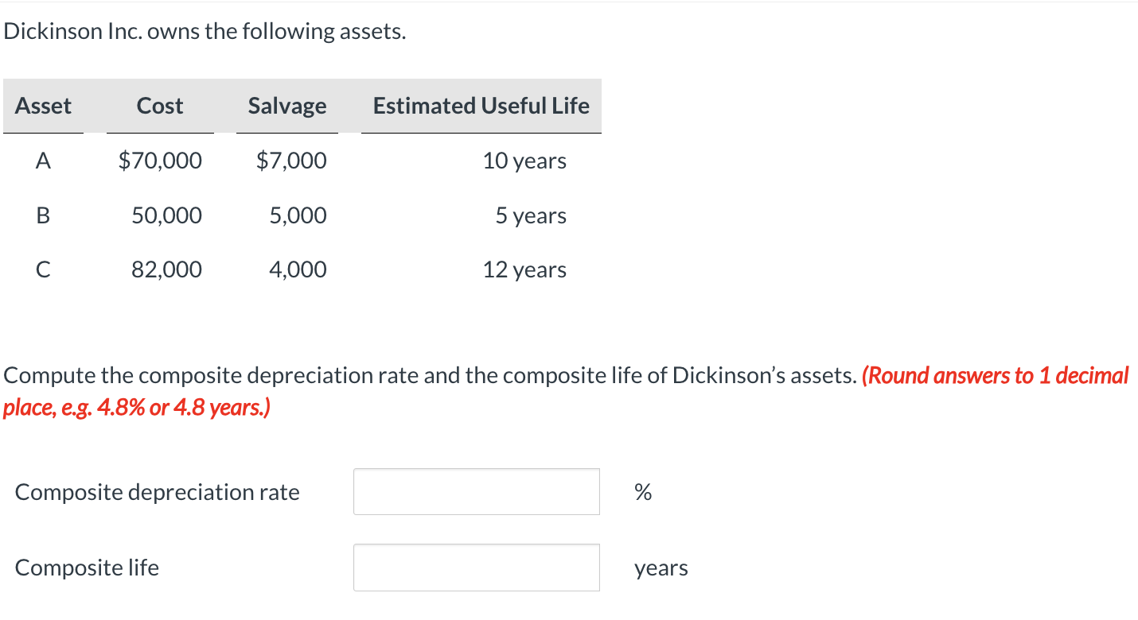Select the $70,000 cost value
This screenshot has width=1138, height=620.
pos(160,160)
